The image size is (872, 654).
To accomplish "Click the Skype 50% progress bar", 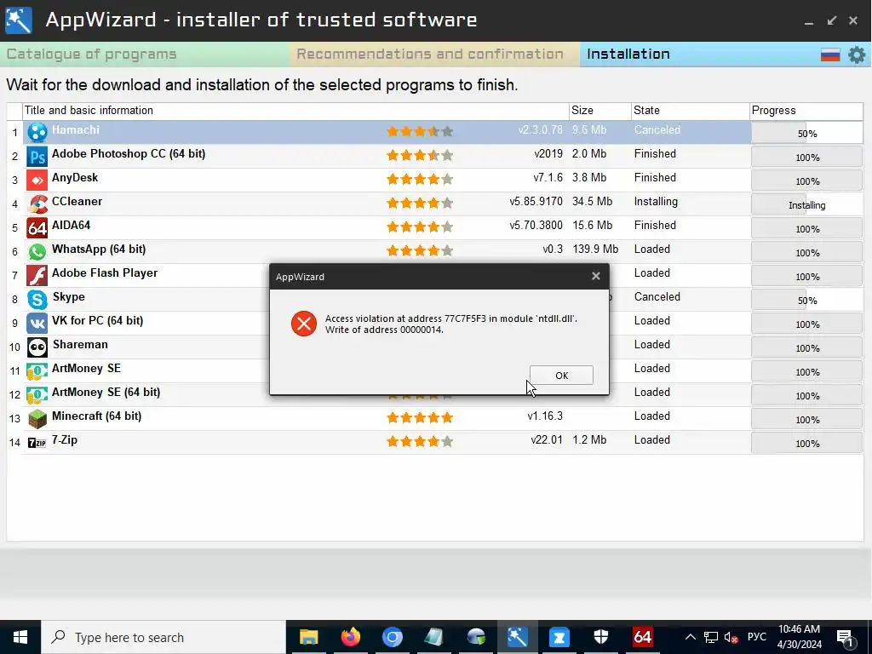I will [807, 301].
